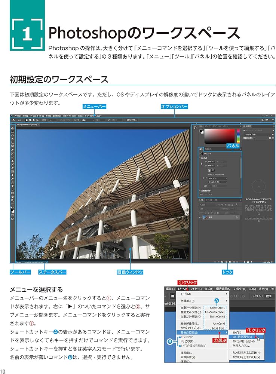The image size is (276, 374).
Task: Select the Gradient tool
Action: click(x=12, y=172)
